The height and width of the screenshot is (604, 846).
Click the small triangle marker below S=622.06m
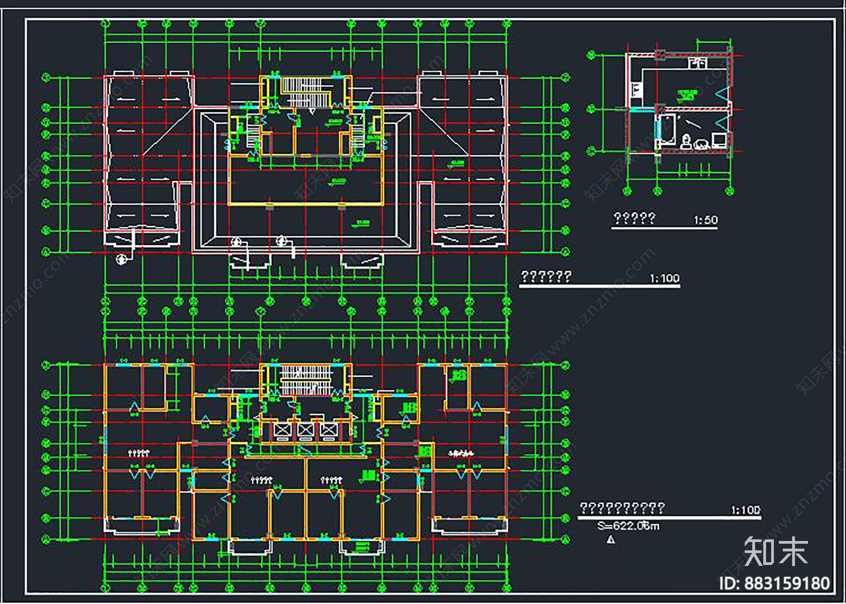pos(611,540)
